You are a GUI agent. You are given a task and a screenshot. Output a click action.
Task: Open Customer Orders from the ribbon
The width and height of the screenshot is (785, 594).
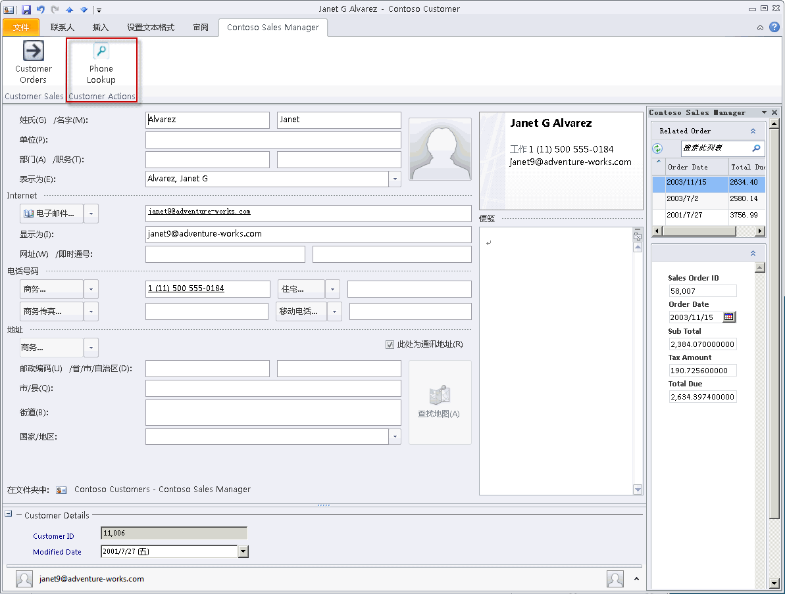click(x=34, y=62)
